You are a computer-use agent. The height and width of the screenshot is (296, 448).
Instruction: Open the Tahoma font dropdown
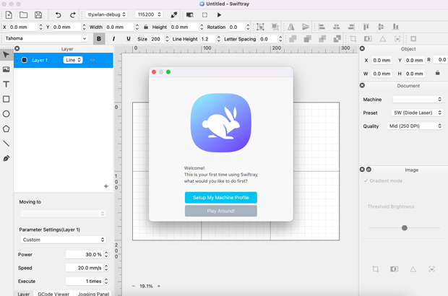[x=46, y=38]
